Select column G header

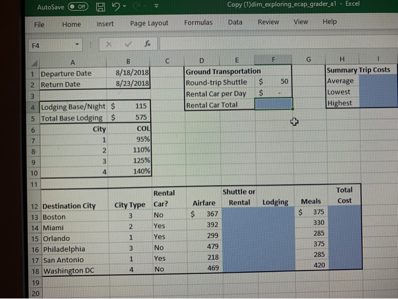[x=308, y=59]
